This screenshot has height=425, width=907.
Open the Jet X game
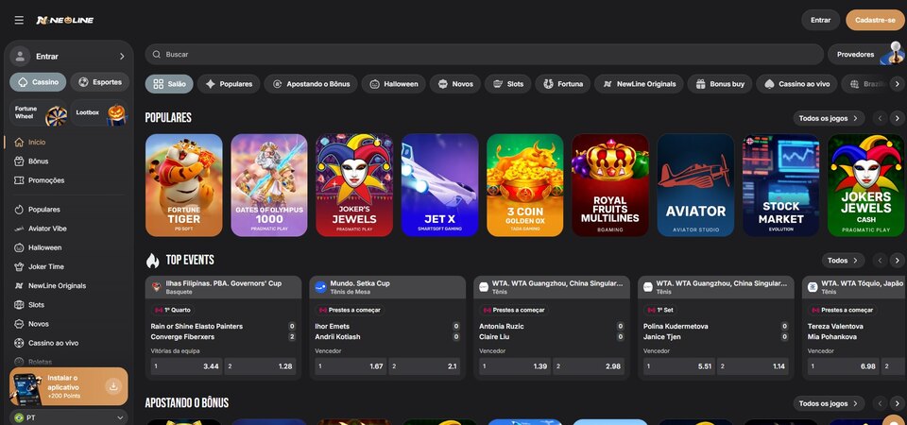pos(439,185)
